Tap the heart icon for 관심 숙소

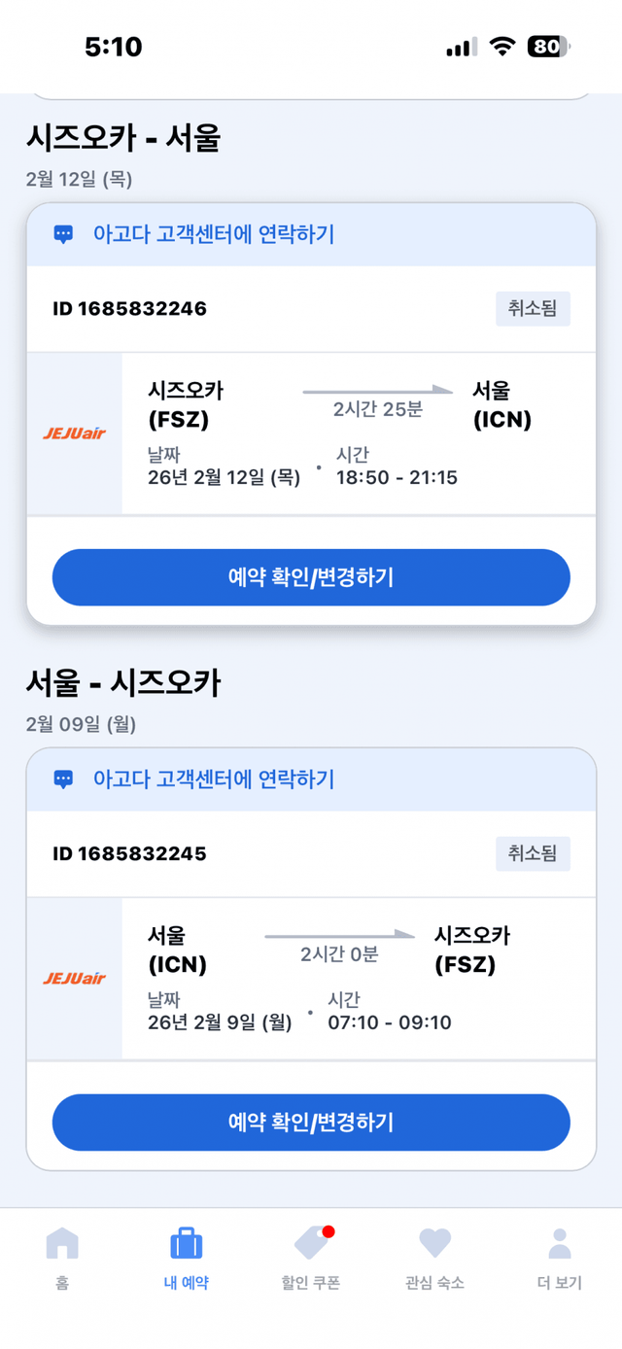point(434,1243)
